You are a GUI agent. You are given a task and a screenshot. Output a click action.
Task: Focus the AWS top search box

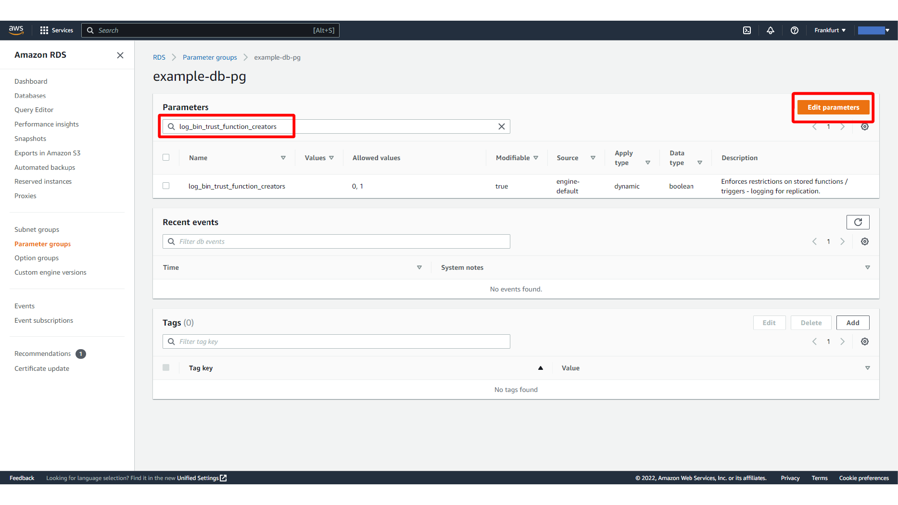tap(210, 30)
